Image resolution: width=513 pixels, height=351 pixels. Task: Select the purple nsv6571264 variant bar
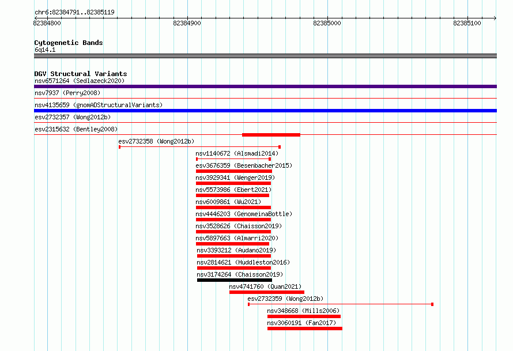[x=265, y=86]
